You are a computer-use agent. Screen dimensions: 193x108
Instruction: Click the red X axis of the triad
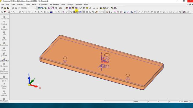[x=34, y=86]
